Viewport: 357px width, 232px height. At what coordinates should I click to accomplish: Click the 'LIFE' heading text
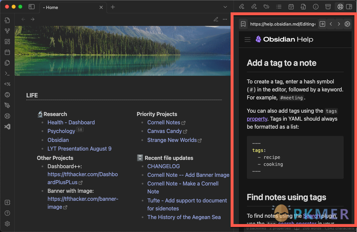[32, 95]
